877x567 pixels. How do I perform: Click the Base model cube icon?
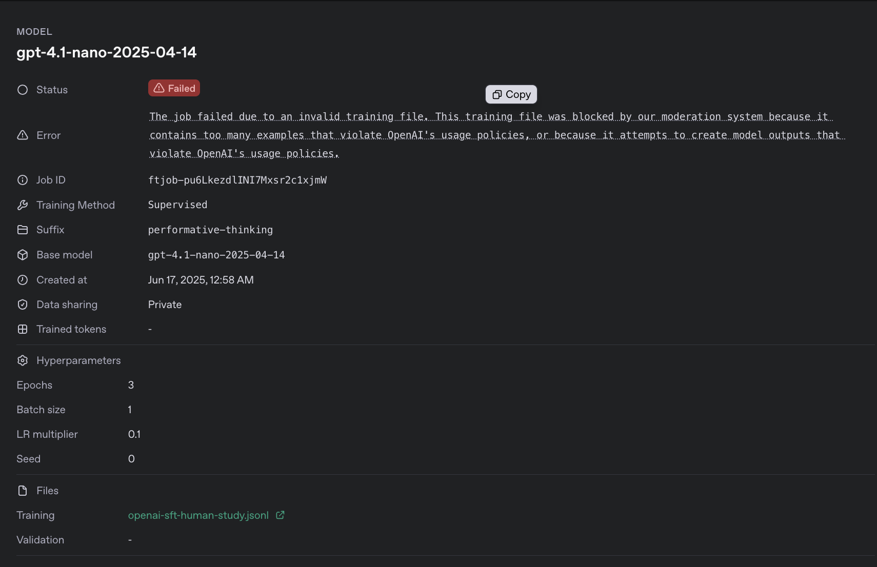[x=23, y=255]
